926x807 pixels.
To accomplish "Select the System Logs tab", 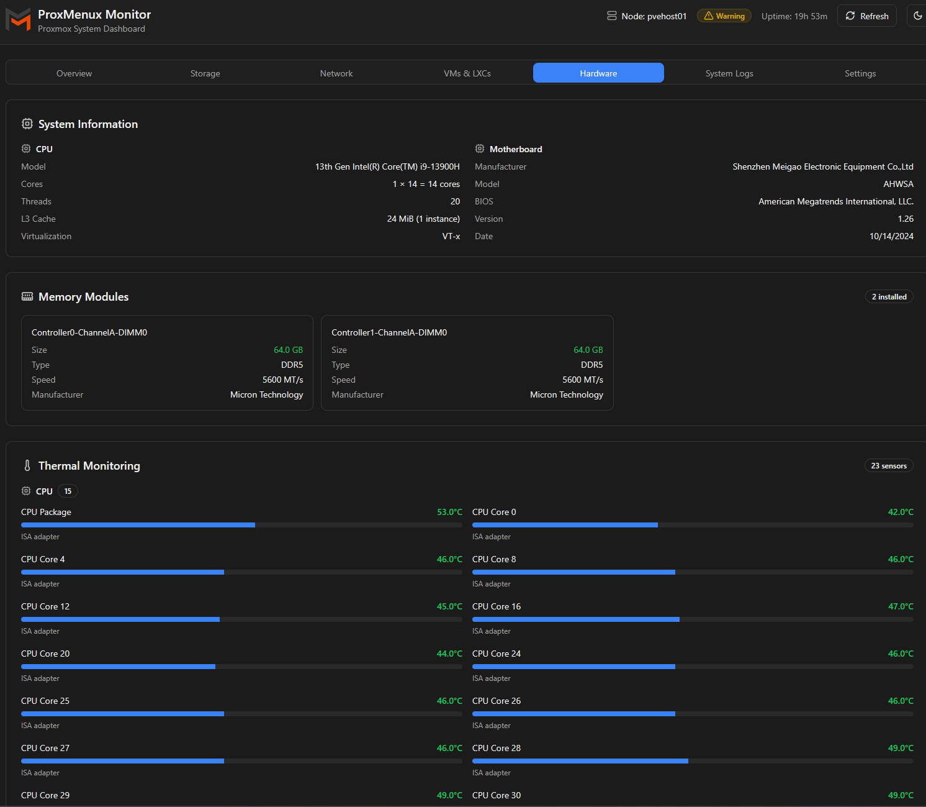I will 729,73.
